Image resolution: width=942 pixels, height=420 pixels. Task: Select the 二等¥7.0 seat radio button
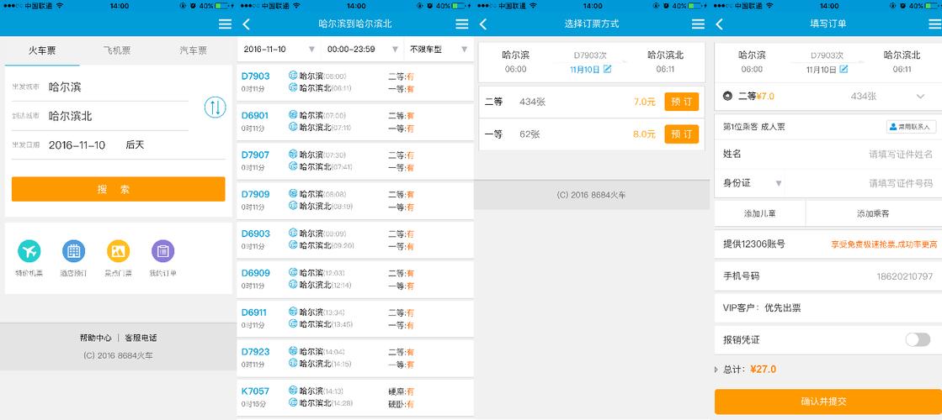coord(727,96)
